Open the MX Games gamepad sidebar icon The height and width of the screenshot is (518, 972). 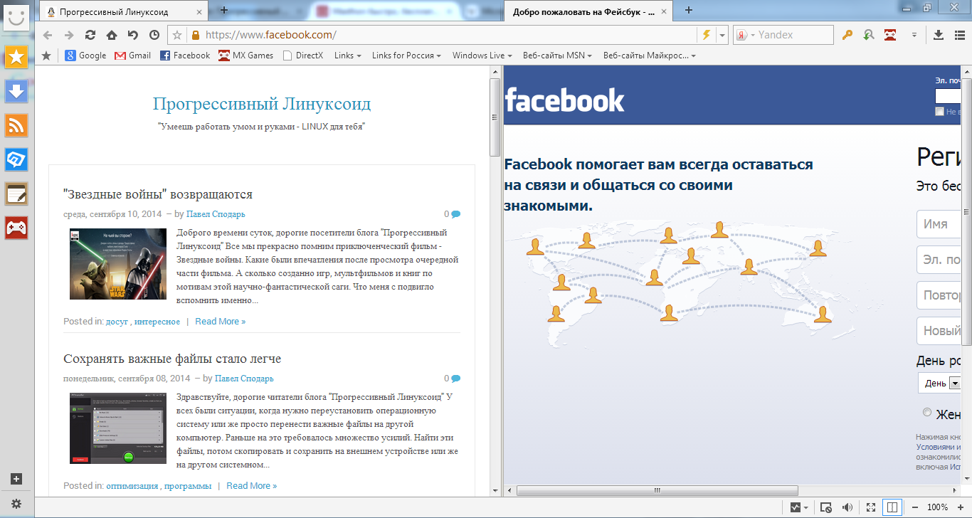(x=16, y=228)
